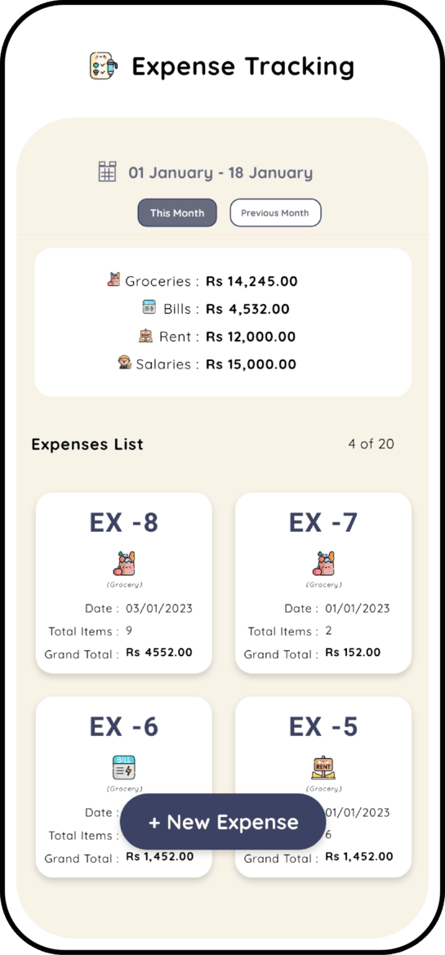Add a new expense with + New Expense
445x955 pixels.
(x=224, y=822)
